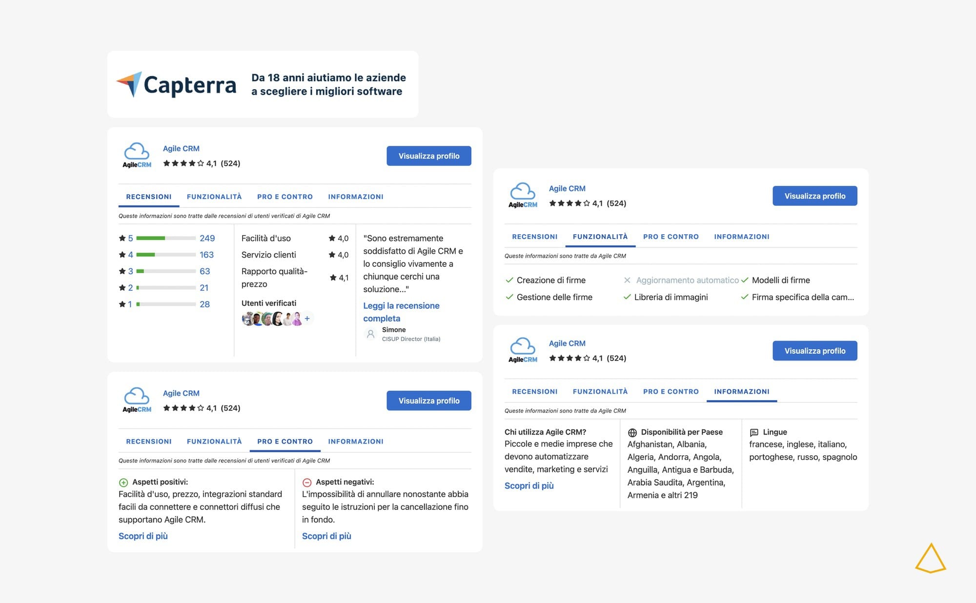Click the 4-star rating bar showing 163
This screenshot has height=603, width=976.
pyautogui.click(x=166, y=255)
